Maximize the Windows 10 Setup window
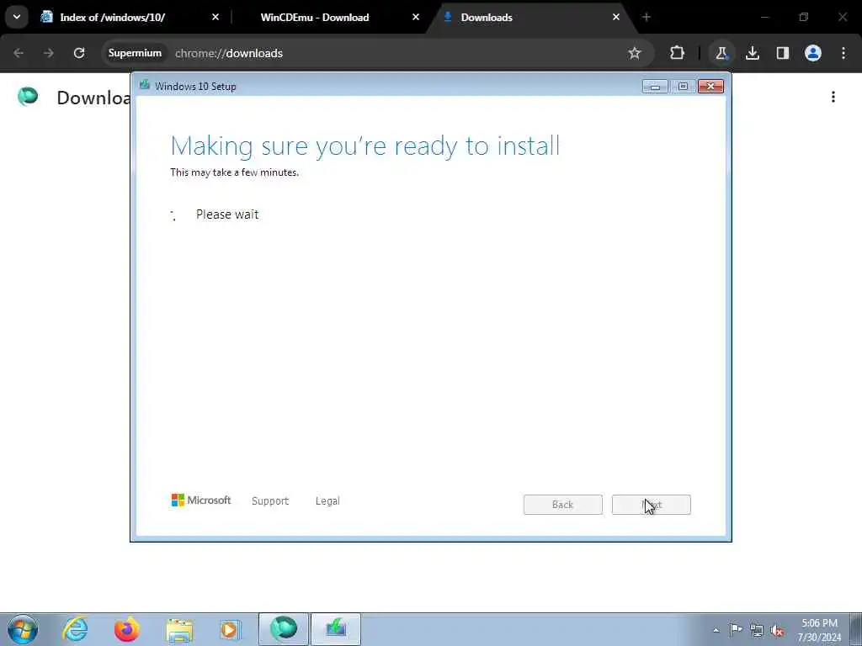Image resolution: width=862 pixels, height=646 pixels. pyautogui.click(x=683, y=87)
